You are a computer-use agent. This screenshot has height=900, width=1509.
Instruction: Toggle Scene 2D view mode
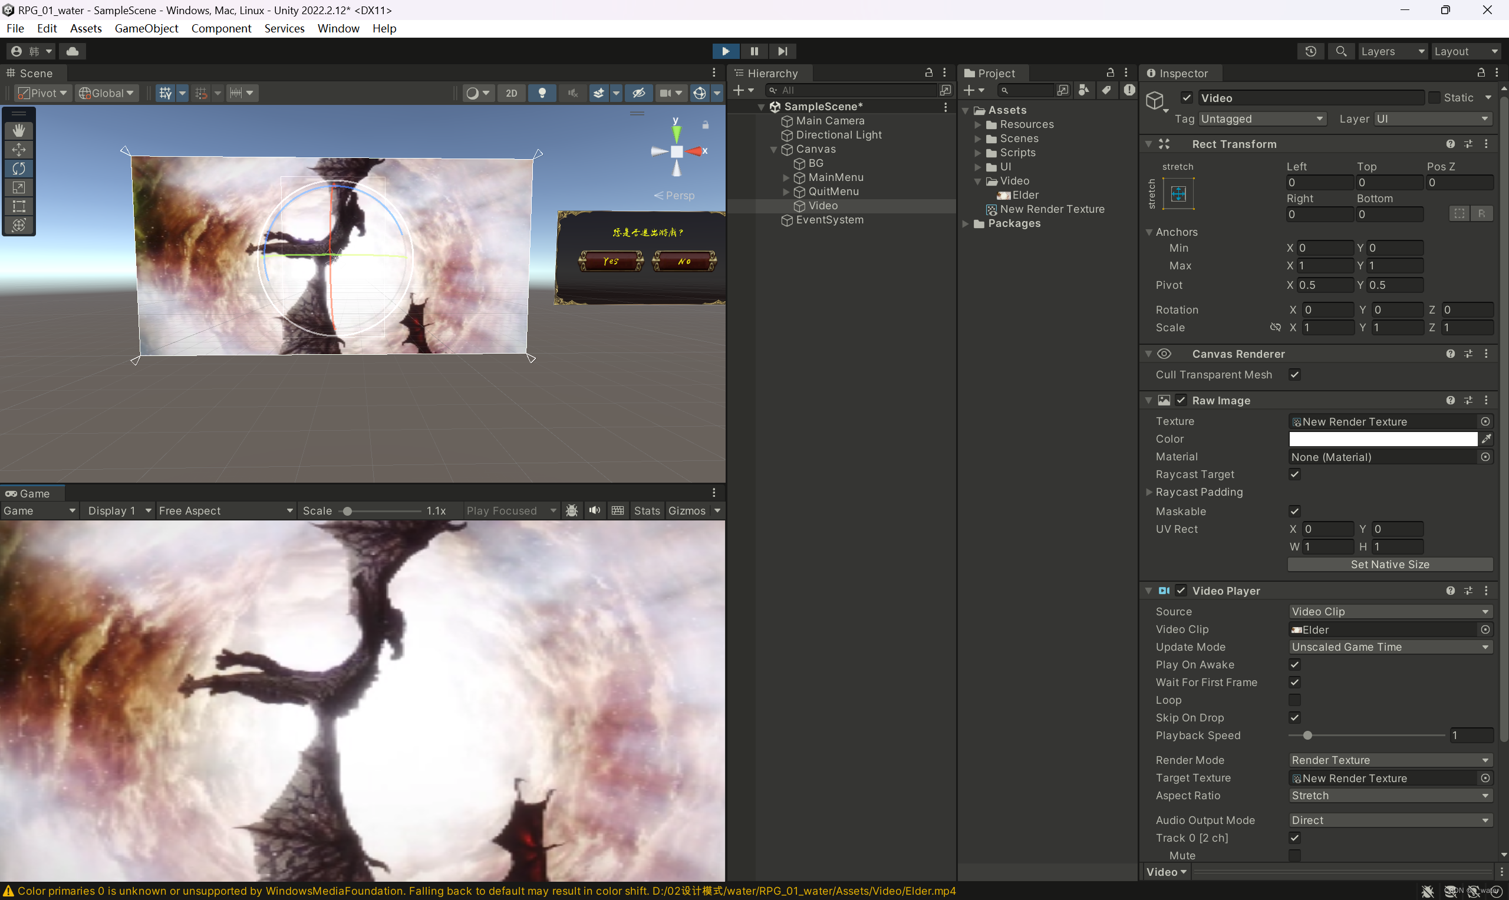point(511,93)
